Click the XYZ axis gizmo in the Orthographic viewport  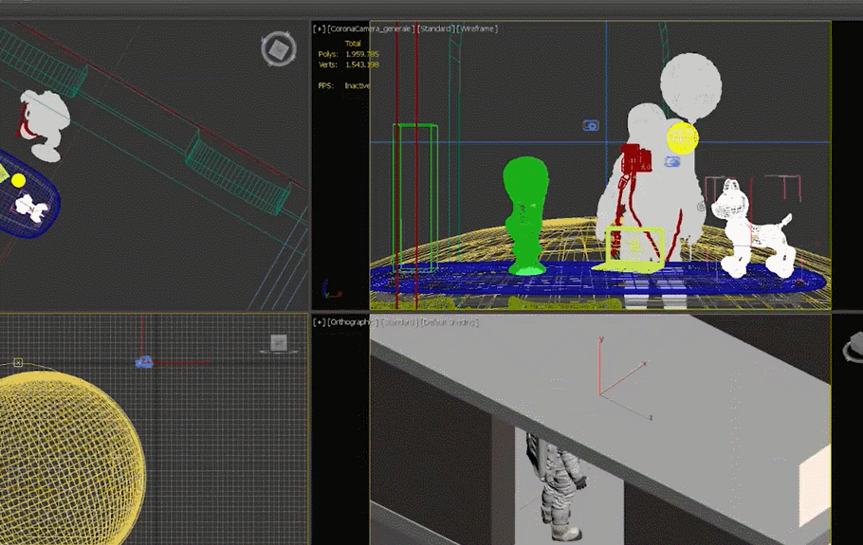[x=625, y=378]
